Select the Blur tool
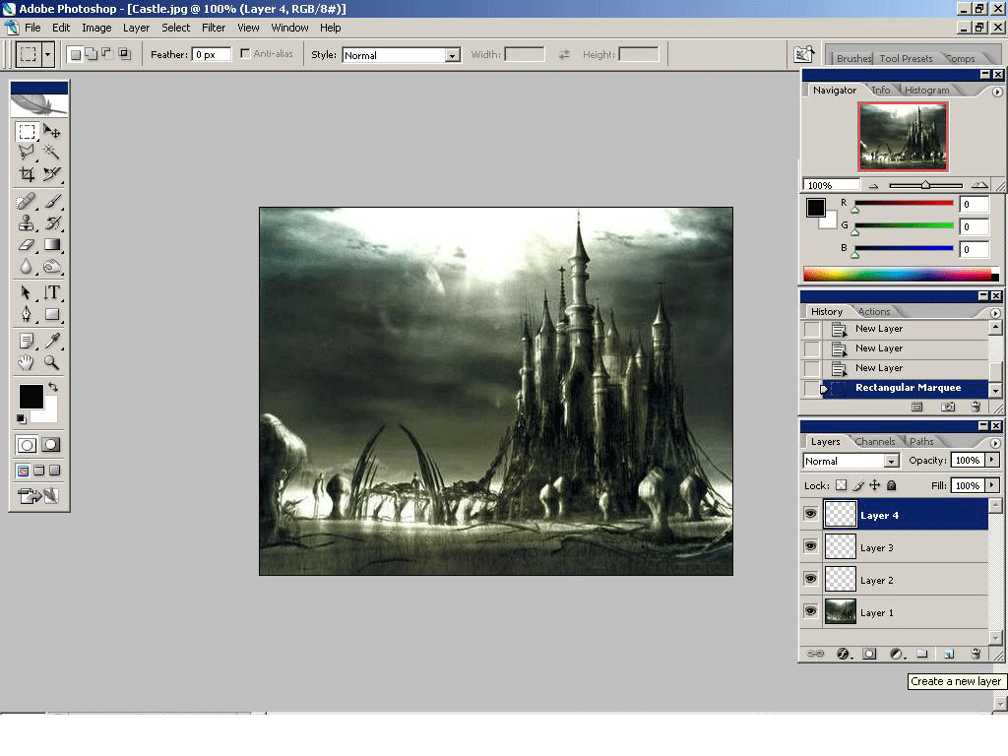Screen dimensions: 1008x756 point(27,266)
